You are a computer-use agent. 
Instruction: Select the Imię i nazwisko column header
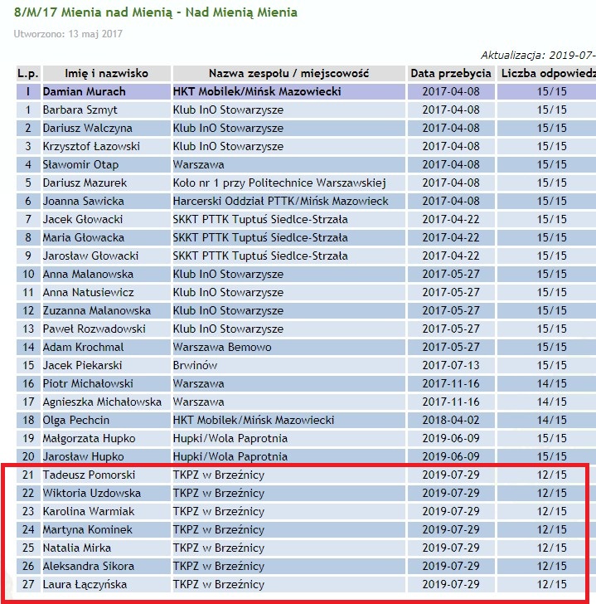[x=107, y=73]
